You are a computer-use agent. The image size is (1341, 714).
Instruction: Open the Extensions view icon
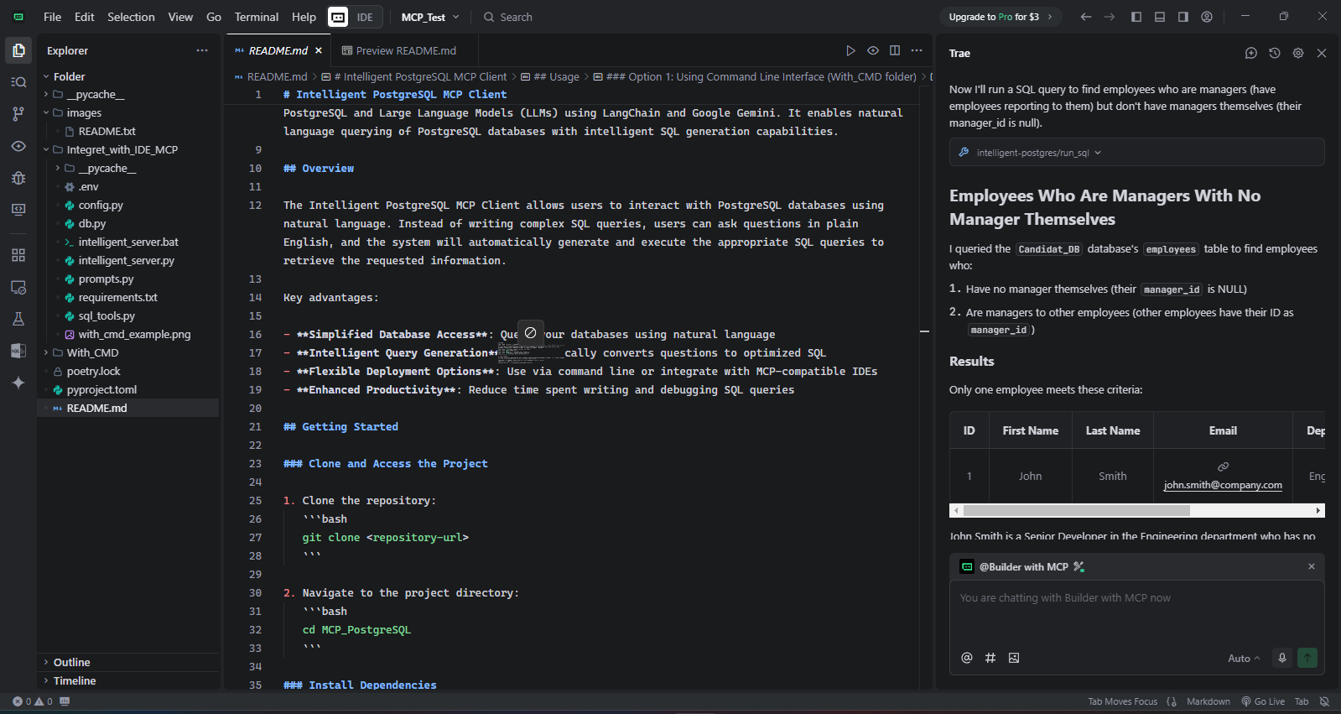(18, 255)
